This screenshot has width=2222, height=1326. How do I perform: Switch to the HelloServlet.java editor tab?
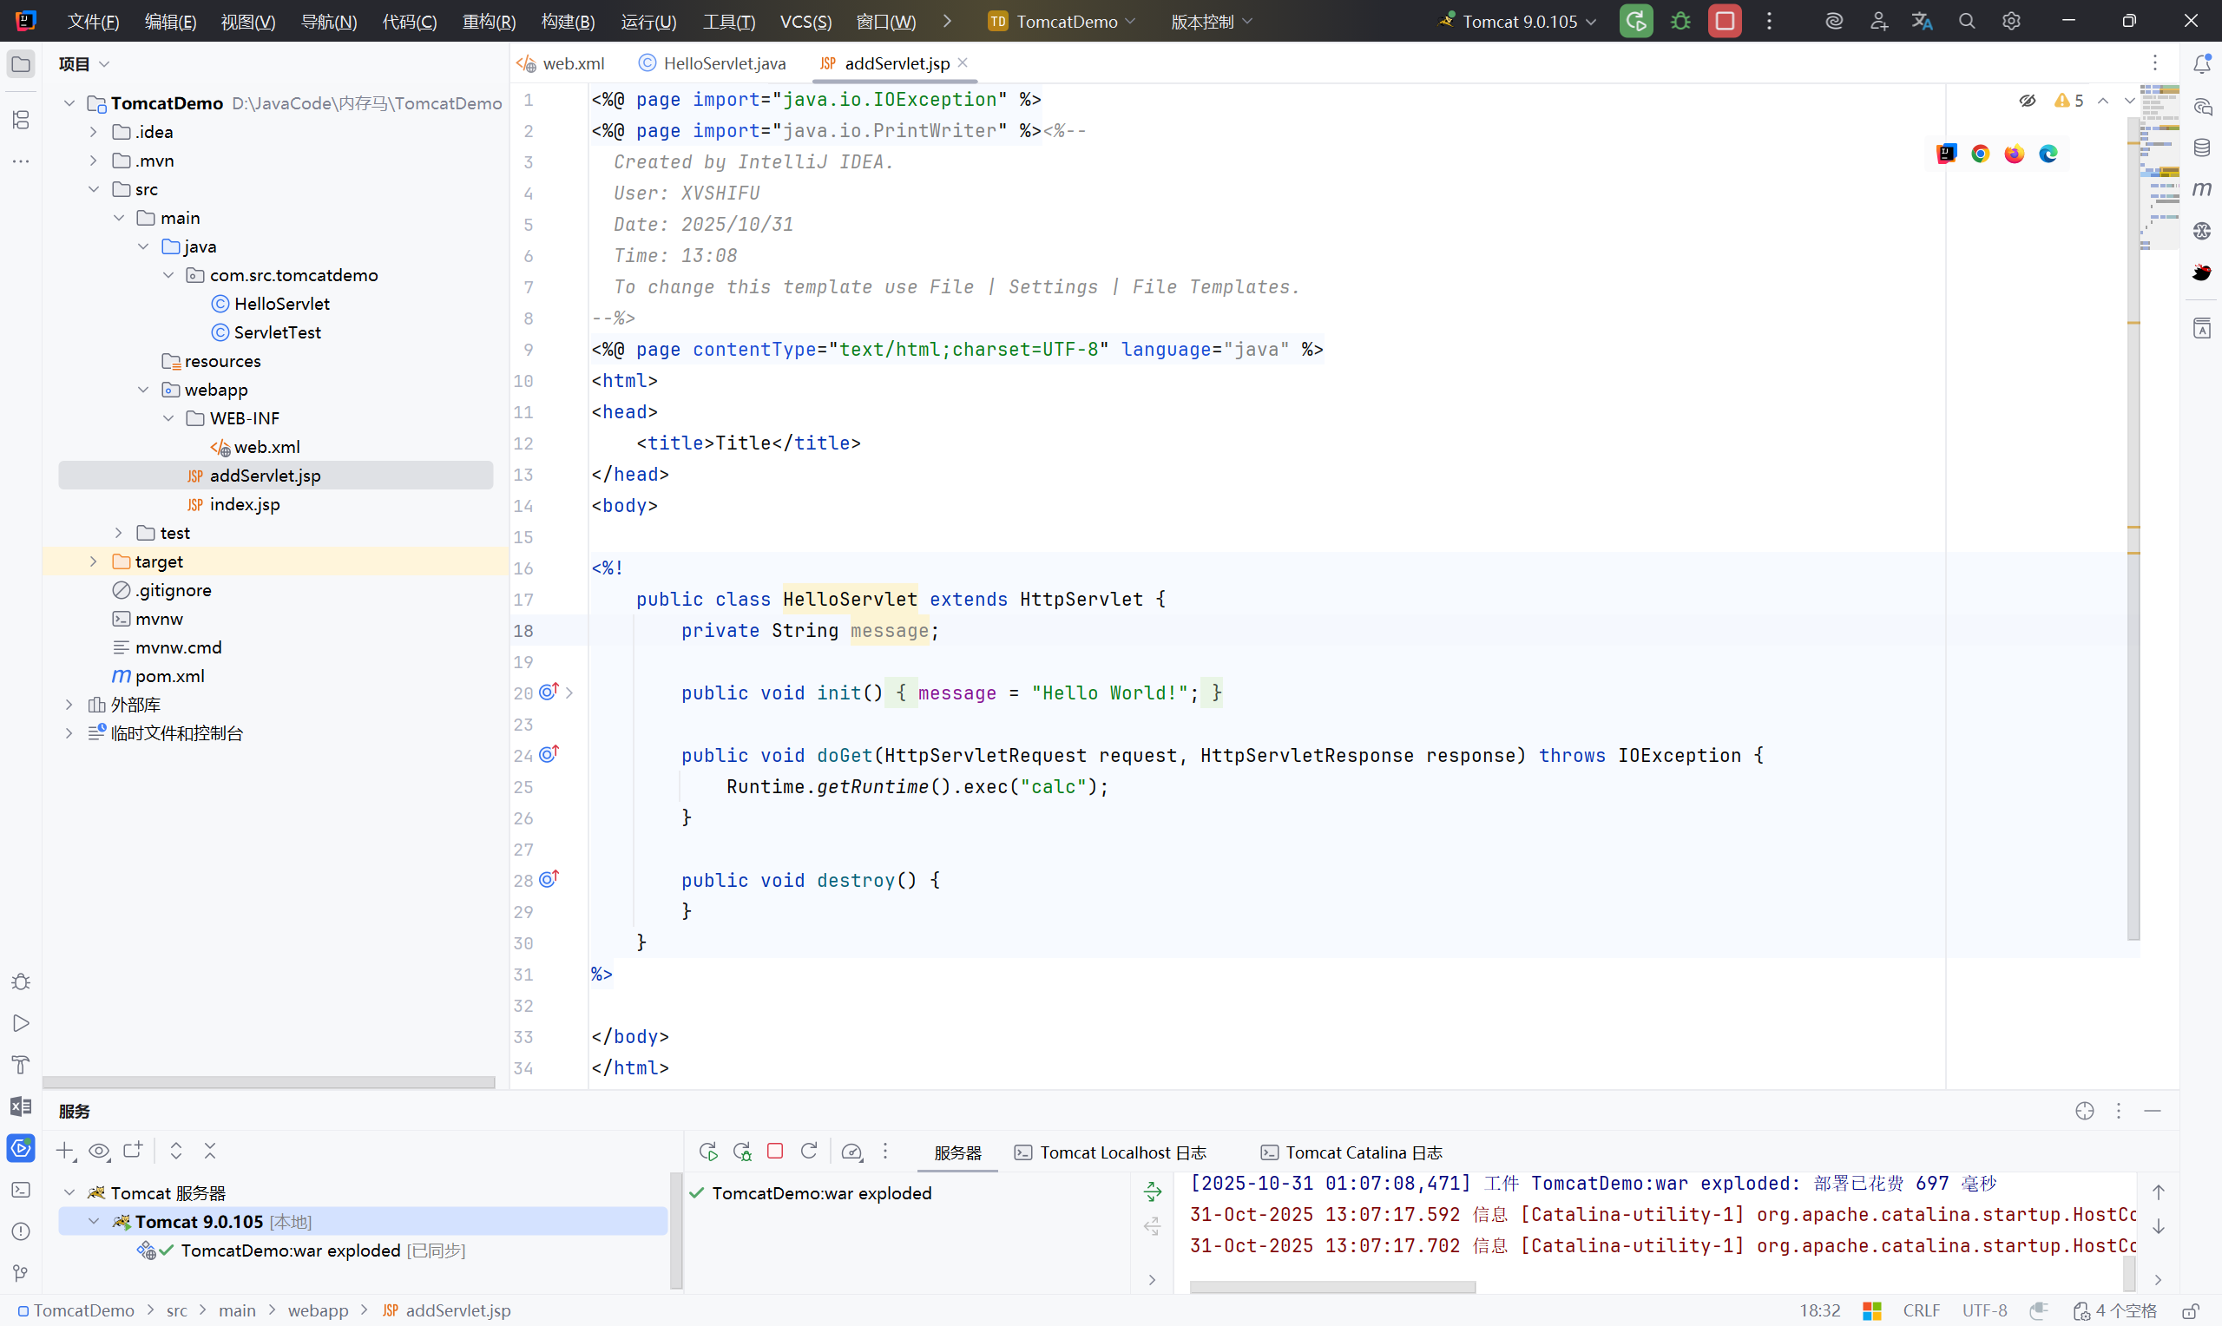724,63
